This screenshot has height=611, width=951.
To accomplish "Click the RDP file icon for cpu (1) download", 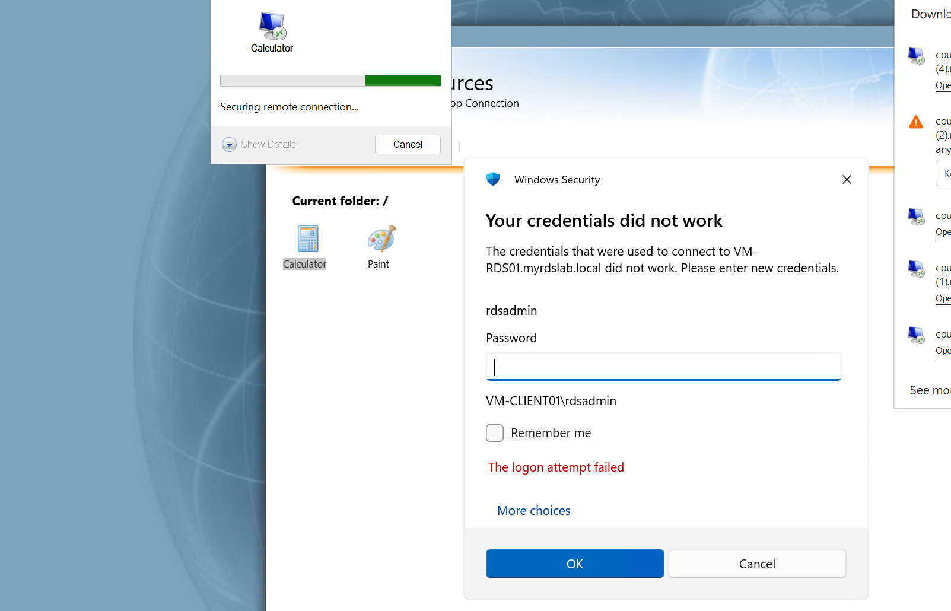I will click(916, 268).
